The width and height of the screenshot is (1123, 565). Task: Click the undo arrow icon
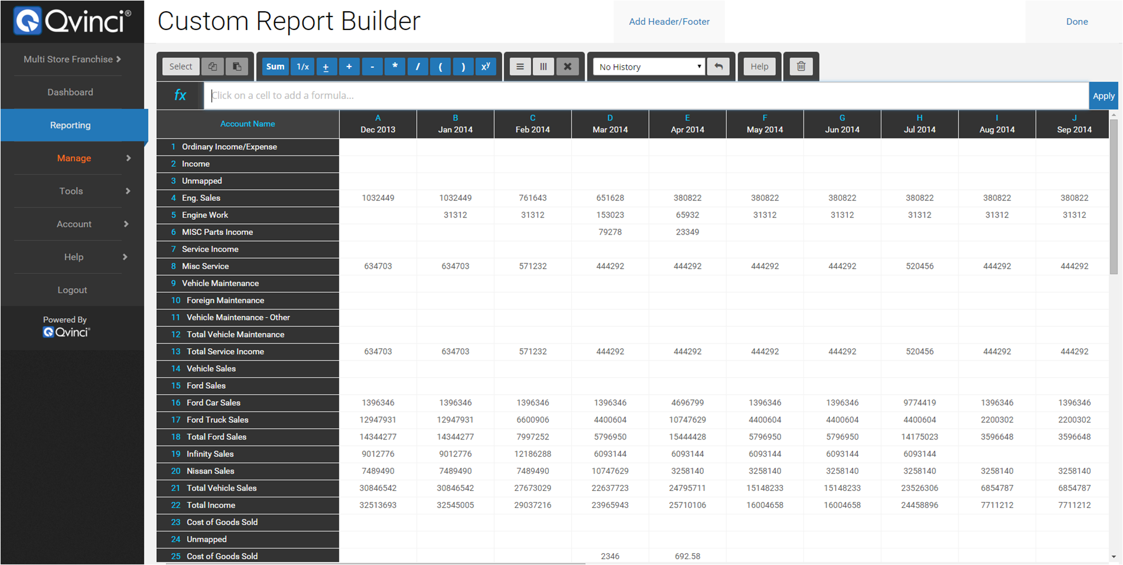click(719, 67)
